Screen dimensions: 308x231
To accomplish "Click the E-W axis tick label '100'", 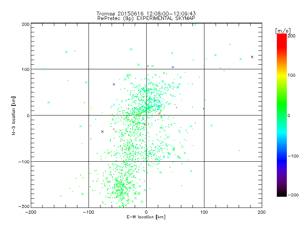I will click(x=204, y=212).
